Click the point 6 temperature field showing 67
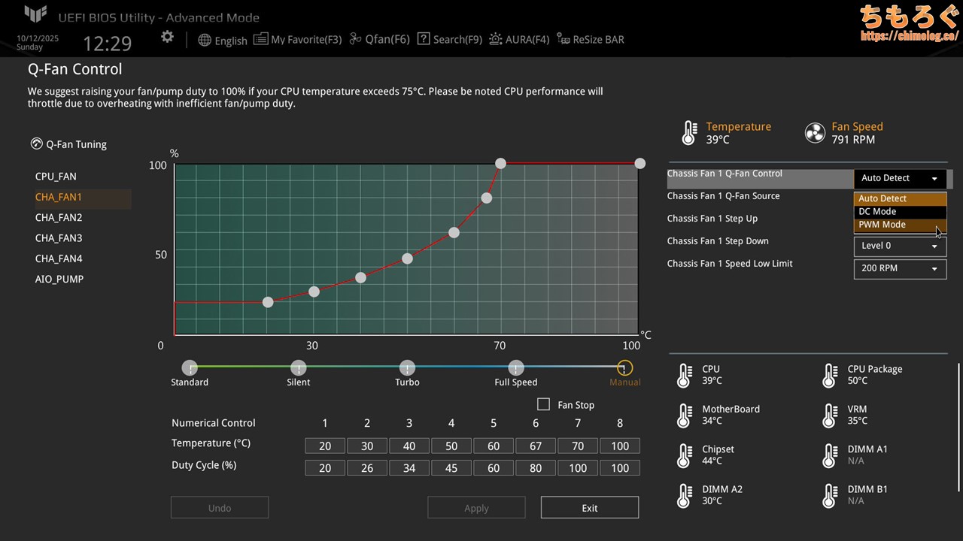Image resolution: width=963 pixels, height=541 pixels. click(535, 446)
